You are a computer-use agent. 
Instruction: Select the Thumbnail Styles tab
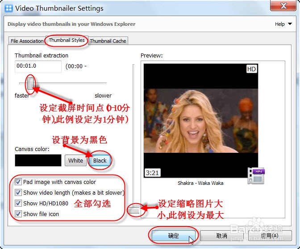click(x=67, y=40)
